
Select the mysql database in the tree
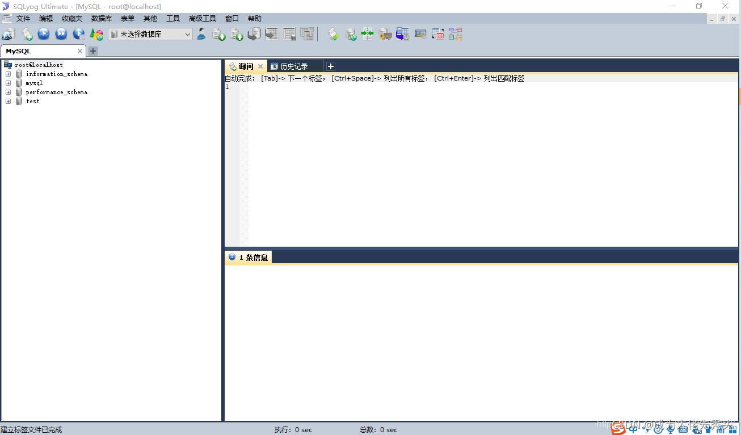[34, 83]
